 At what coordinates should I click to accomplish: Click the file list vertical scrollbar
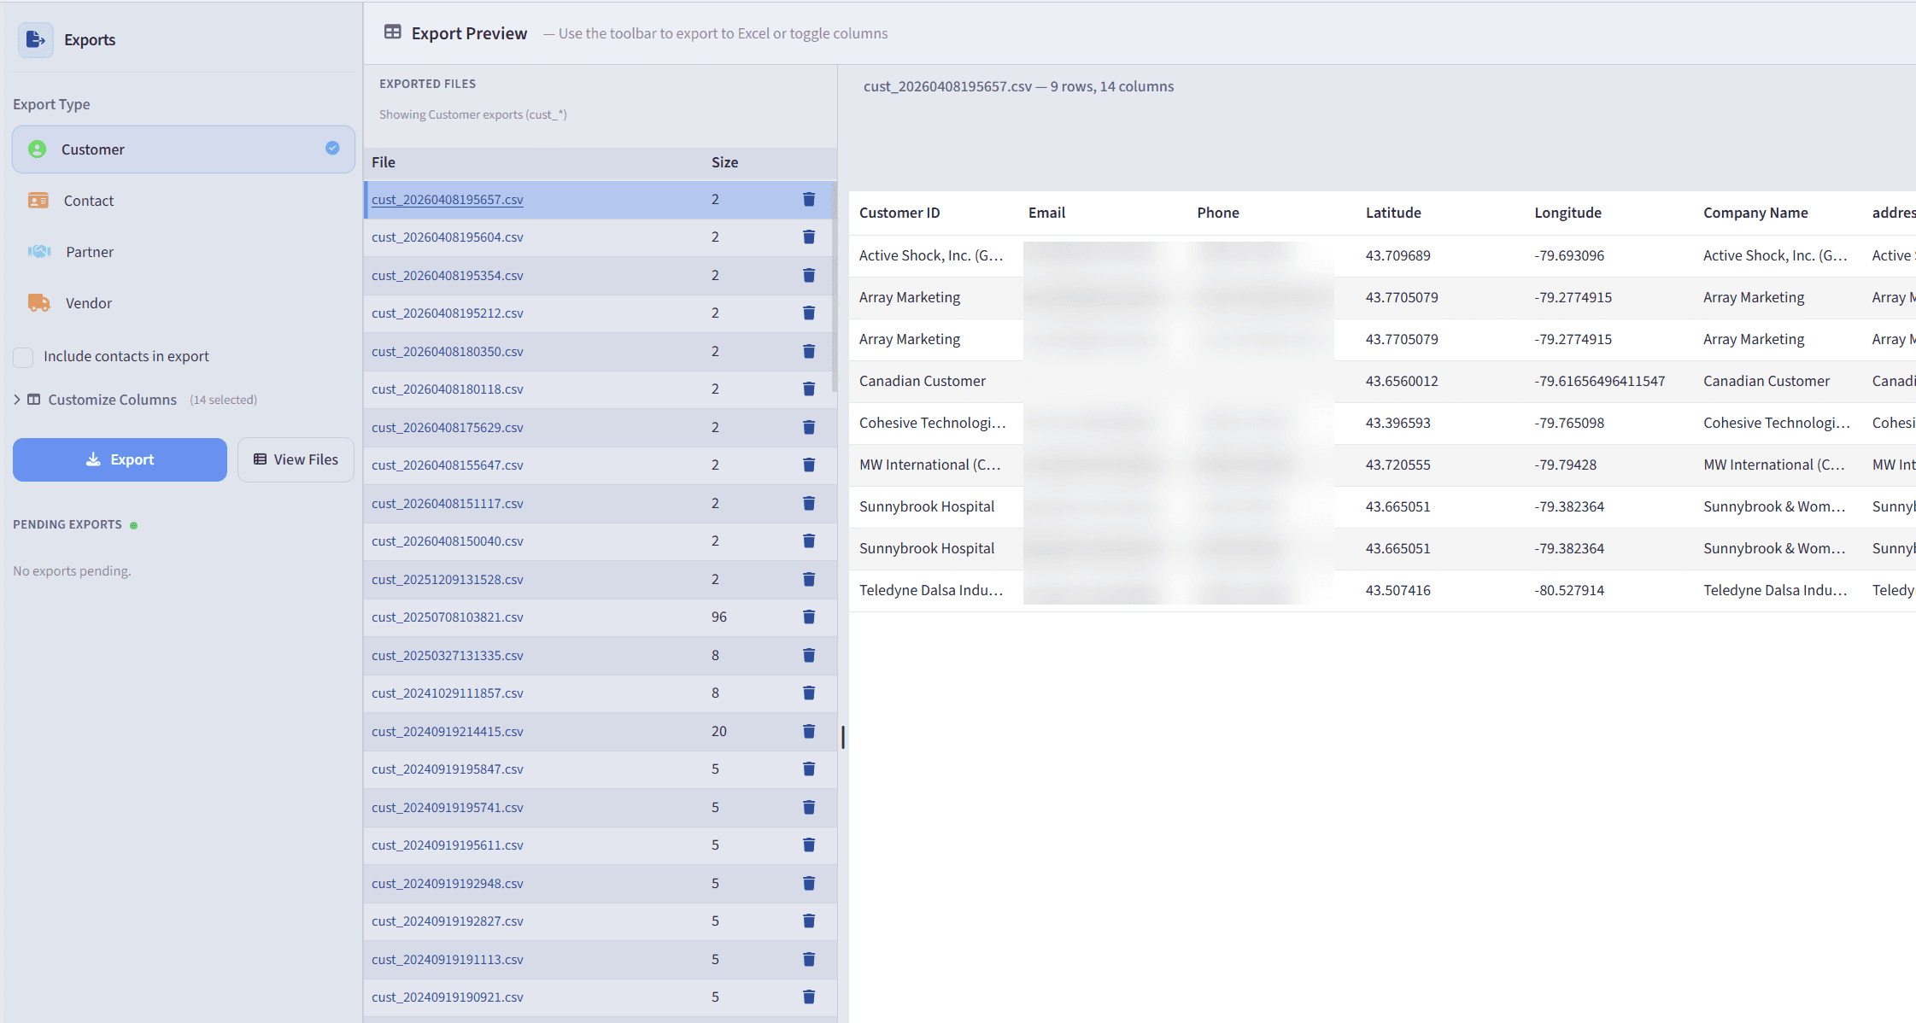coord(834,287)
